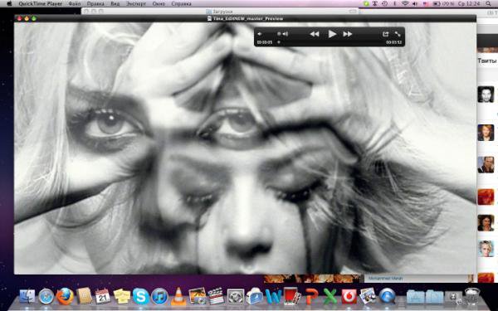Open Stickies in the Dock
Image resolution: width=498 pixels, height=311 pixels.
coord(122,297)
